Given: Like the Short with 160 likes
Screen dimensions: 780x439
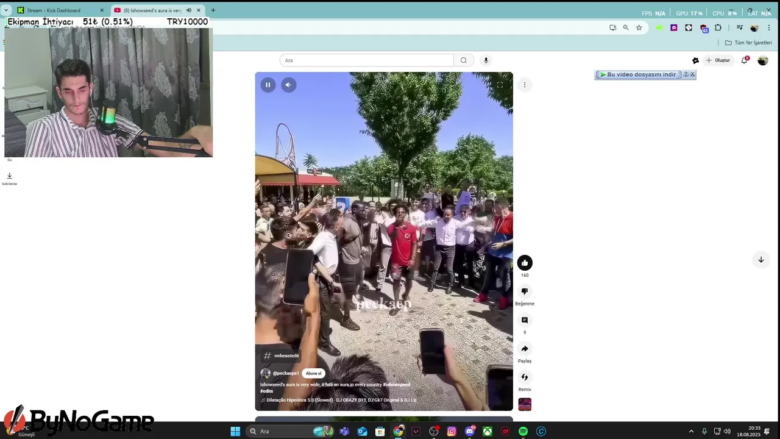Looking at the screenshot, I should coord(525,263).
